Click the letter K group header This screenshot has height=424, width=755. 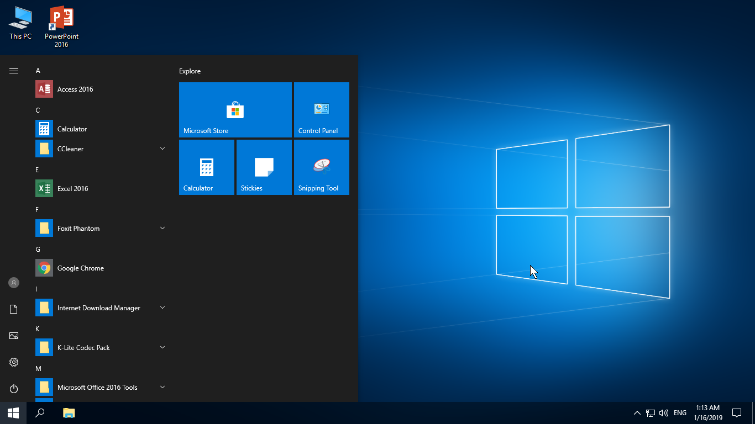(38, 329)
